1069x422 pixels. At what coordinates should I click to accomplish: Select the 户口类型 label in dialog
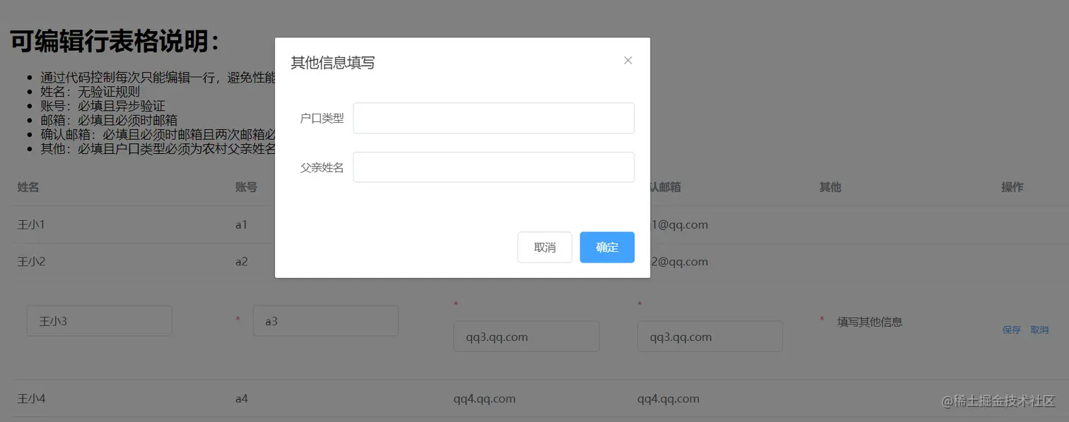coord(322,118)
